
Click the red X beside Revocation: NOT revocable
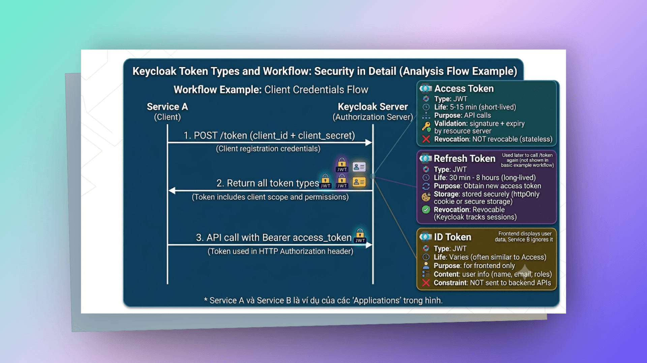426,139
